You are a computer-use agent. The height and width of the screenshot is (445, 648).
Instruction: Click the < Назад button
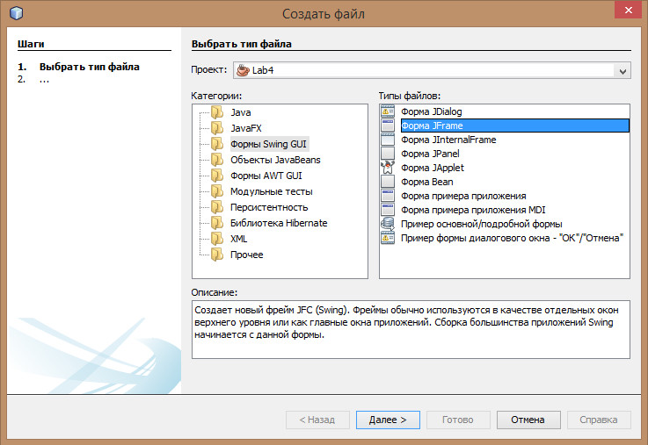tap(317, 420)
